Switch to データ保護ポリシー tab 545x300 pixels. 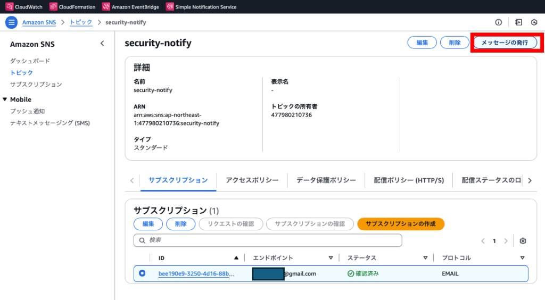(x=326, y=180)
